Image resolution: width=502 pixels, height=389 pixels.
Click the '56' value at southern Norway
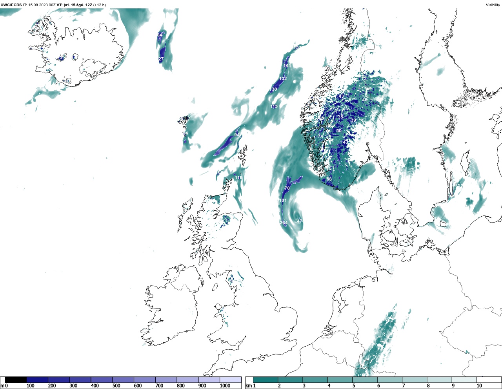329,179
